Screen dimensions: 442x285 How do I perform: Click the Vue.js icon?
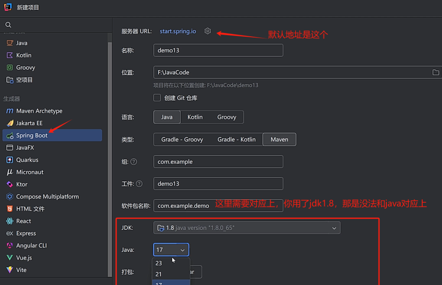pyautogui.click(x=9, y=258)
